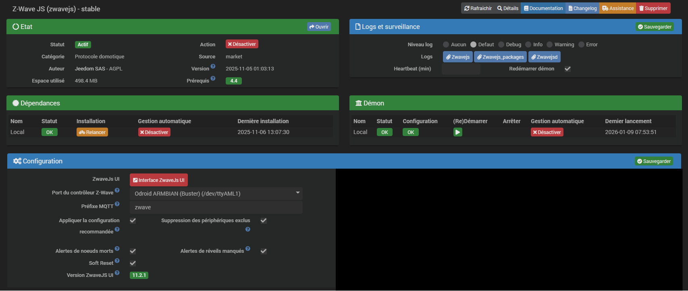Select the version date 2025-11-05 01:03:13

pos(250,69)
